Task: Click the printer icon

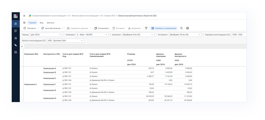Action: tap(187, 28)
